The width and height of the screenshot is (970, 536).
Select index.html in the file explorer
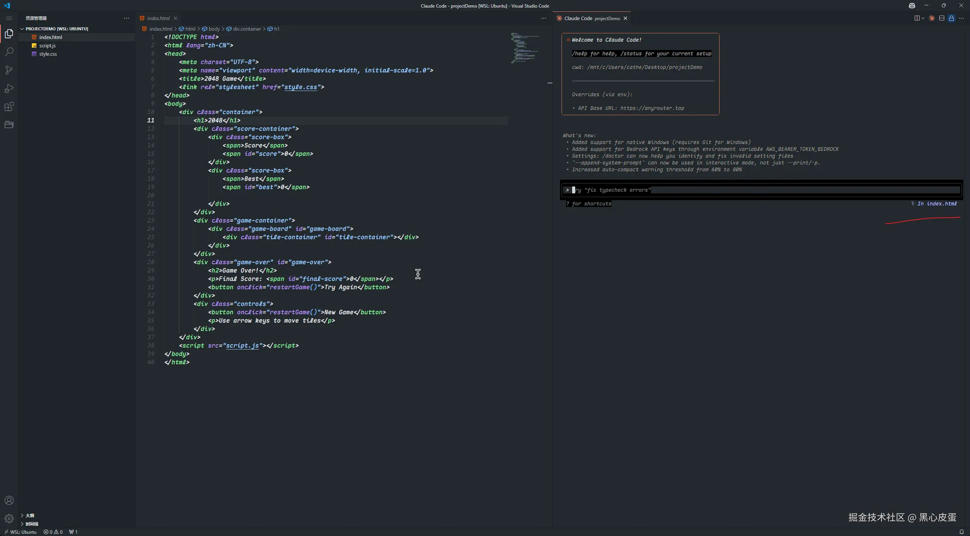50,37
